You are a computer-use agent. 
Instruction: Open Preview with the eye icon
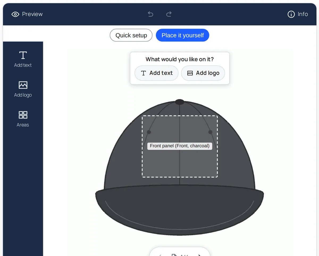[27, 14]
